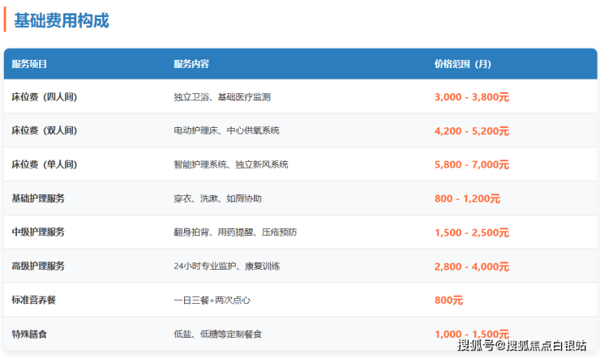Select the 价格范围（月） column header
This screenshot has width=600, height=358.
point(463,64)
